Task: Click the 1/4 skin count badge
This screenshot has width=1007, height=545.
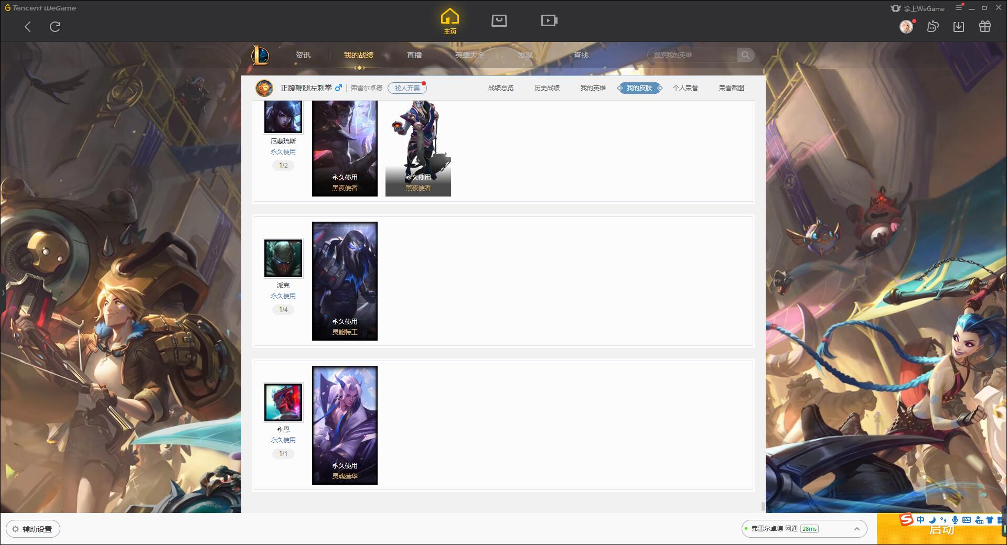Action: pyautogui.click(x=283, y=310)
